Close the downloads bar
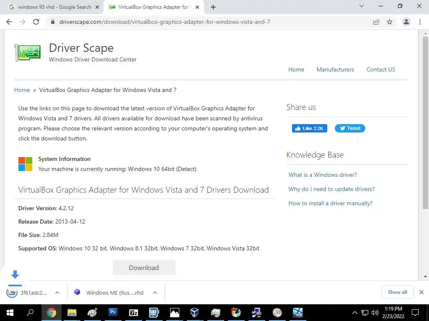429x321 pixels. [x=421, y=292]
